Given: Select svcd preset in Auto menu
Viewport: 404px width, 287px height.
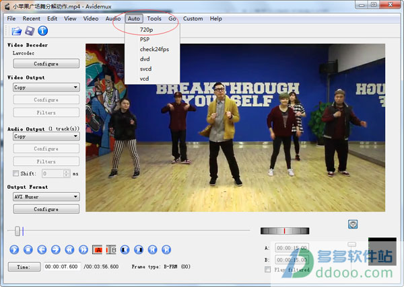Looking at the screenshot, I should pos(152,69).
